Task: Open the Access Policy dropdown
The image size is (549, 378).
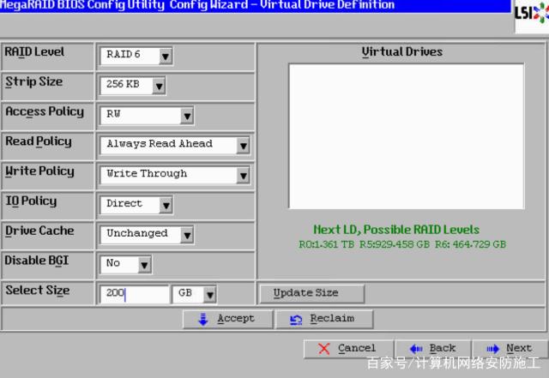Action: 147,116
